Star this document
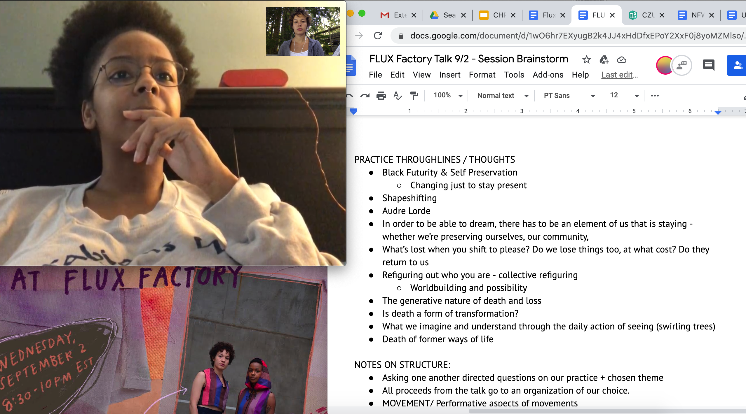The image size is (746, 414). coord(586,60)
